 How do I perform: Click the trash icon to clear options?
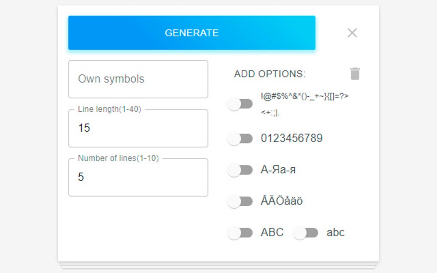click(355, 73)
